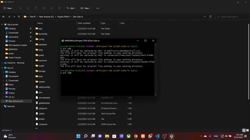Image resolution: width=250 pixels, height=140 pixels.
Task: Open the Xbox app from taskbar
Action: pyautogui.click(x=129, y=136)
